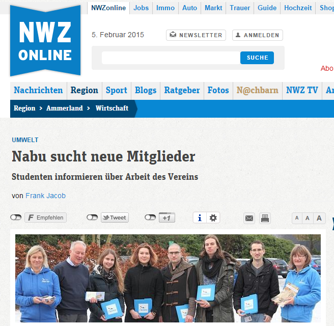This screenshot has height=326, width=334.
Task: Enable the Tweet toggle switch
Action: (92, 218)
